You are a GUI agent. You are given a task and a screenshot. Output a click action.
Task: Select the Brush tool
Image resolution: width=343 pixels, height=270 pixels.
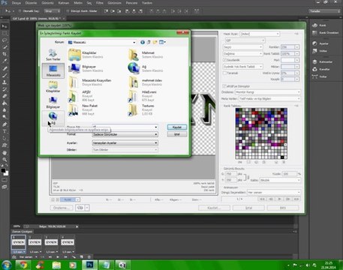point(5,75)
